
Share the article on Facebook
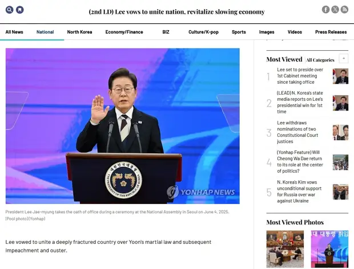click(325, 10)
